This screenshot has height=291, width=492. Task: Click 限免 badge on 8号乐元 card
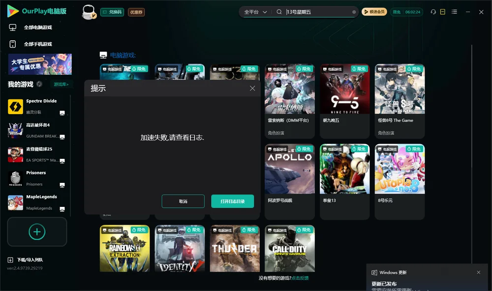coord(414,149)
